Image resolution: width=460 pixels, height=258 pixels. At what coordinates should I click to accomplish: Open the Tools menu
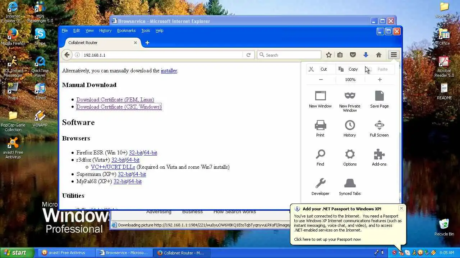coord(146,30)
